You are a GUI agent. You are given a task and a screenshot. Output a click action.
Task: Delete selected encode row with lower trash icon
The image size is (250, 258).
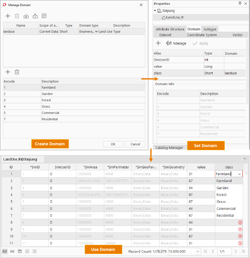click(x=17, y=72)
